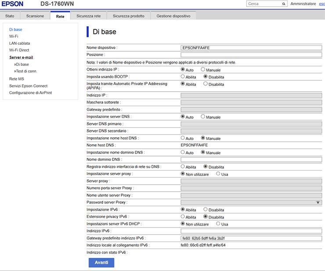The width and height of the screenshot is (325, 271).
Task: Choose Auto for Impostazione nome host DNS
Action: click(x=183, y=138)
